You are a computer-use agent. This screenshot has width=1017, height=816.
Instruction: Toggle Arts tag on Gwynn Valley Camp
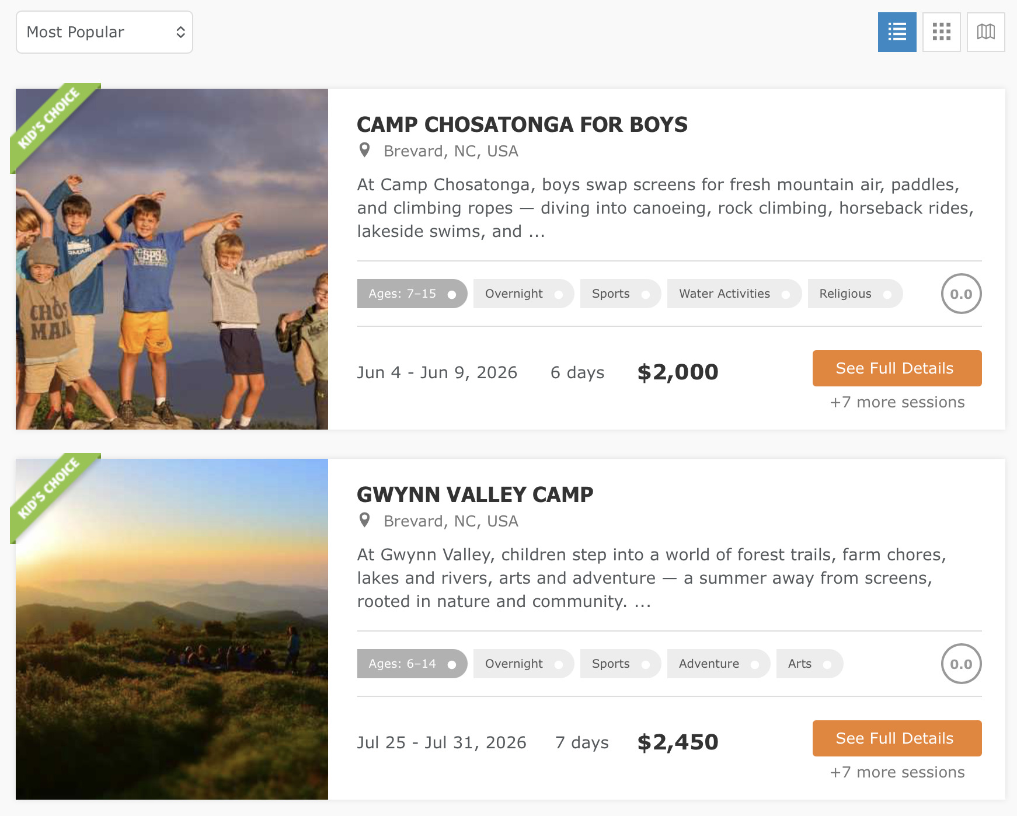(x=809, y=664)
